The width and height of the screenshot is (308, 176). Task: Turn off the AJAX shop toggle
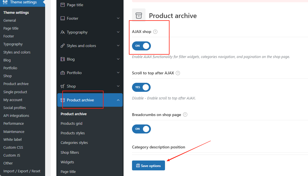[141, 46]
